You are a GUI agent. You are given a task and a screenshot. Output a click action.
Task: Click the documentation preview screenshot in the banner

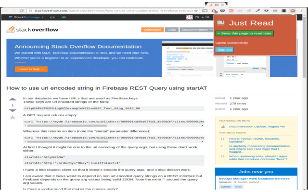216,59
